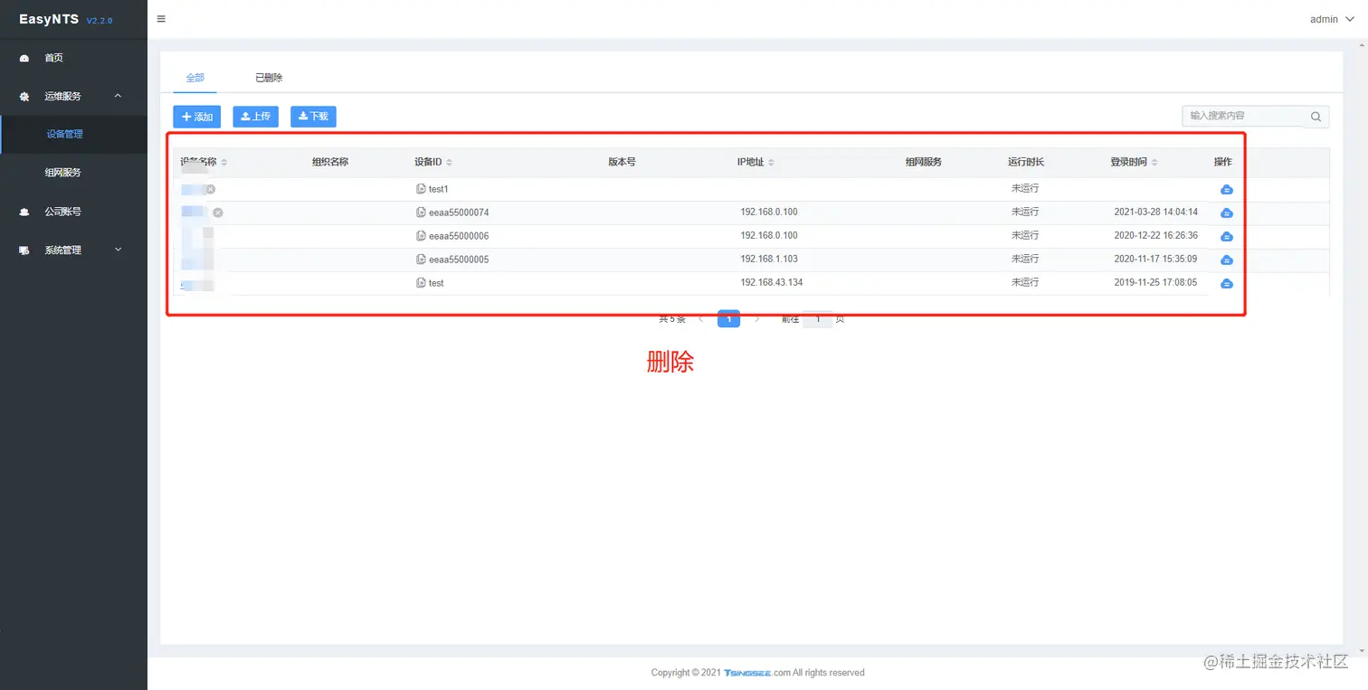Select device ID text eeaa55000006
Viewport: 1368px width, 690px height.
pyautogui.click(x=459, y=236)
